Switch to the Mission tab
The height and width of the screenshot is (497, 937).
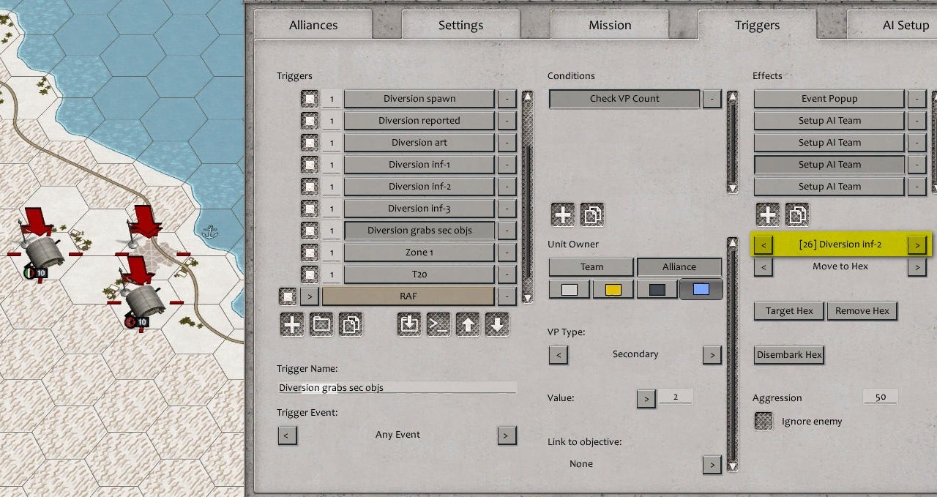610,25
